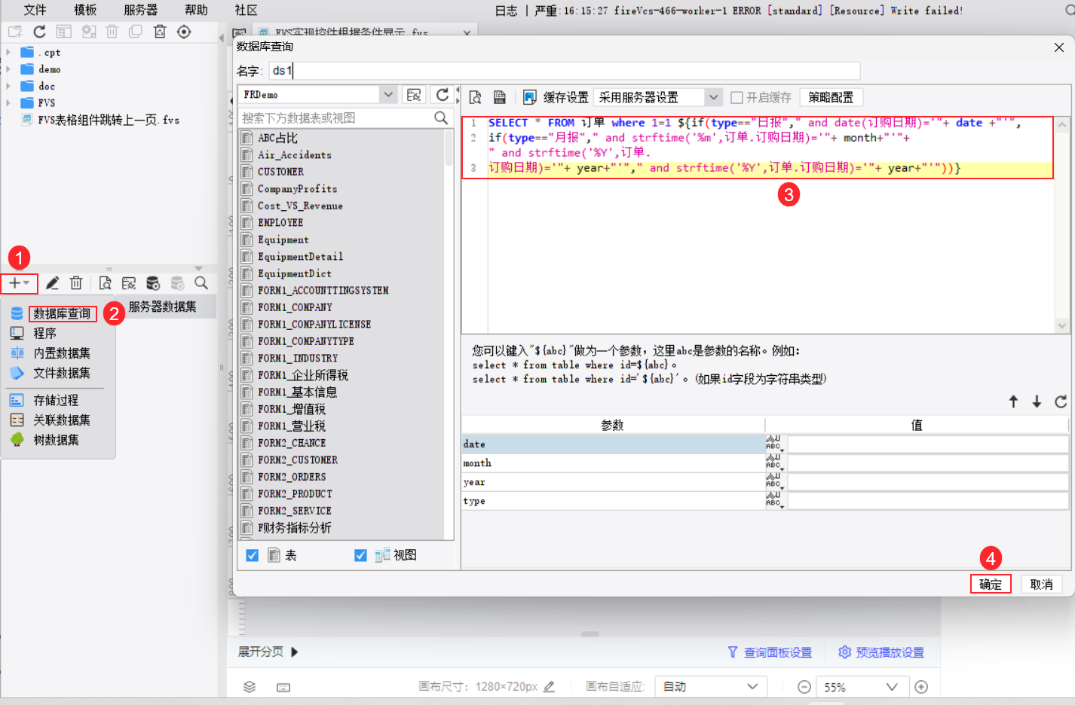The height and width of the screenshot is (705, 1075).
Task: Choose 内置数据集 from the dataset menu
Action: [x=62, y=353]
